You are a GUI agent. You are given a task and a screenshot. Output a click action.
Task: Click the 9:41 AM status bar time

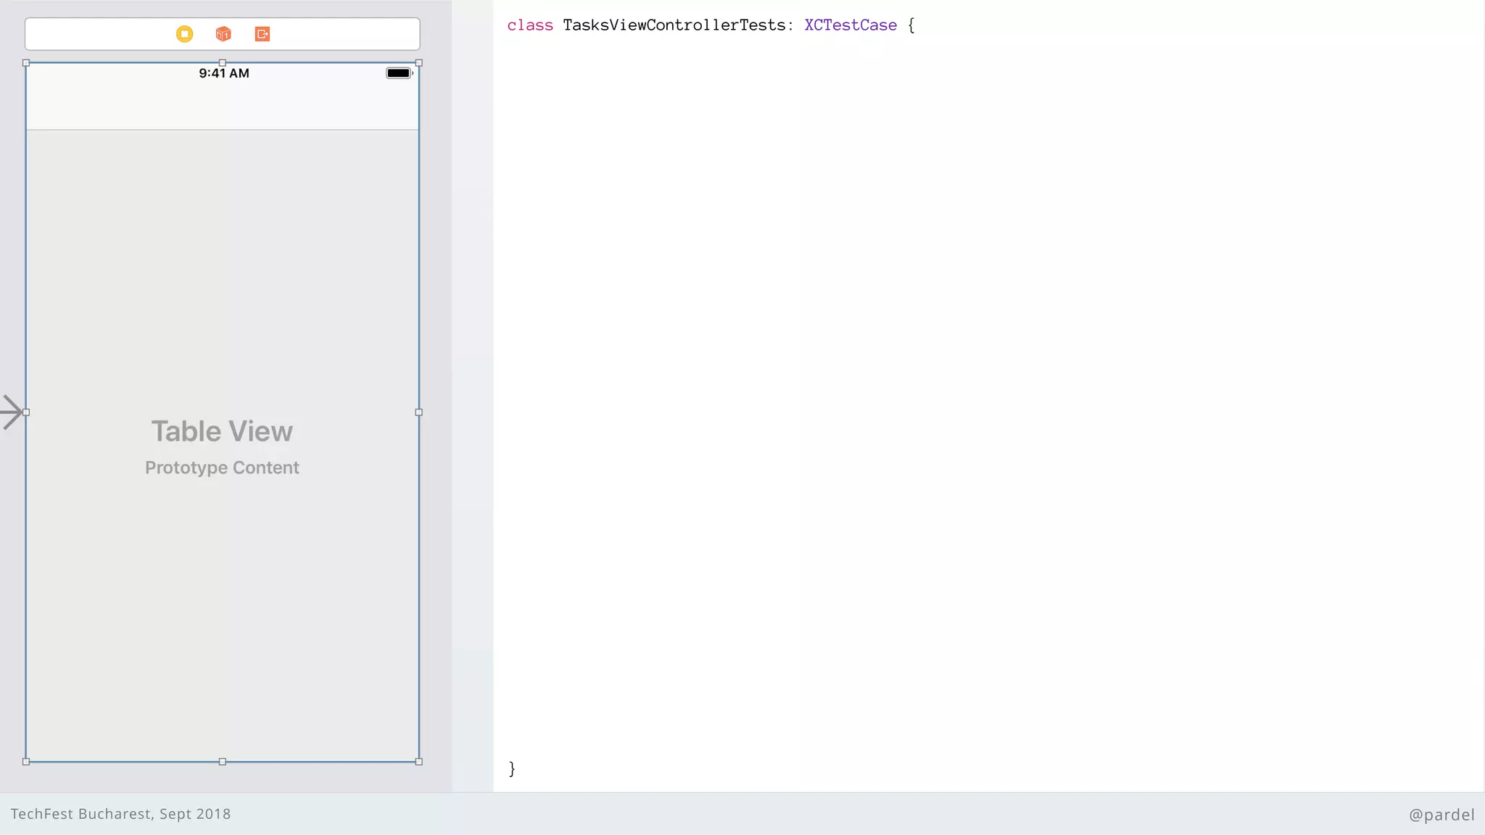224,73
